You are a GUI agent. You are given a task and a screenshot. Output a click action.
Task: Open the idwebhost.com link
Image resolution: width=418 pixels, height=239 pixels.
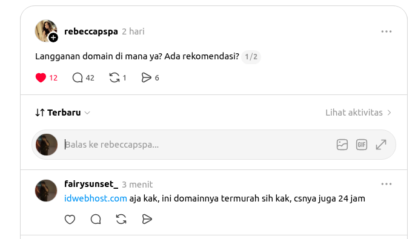point(96,198)
